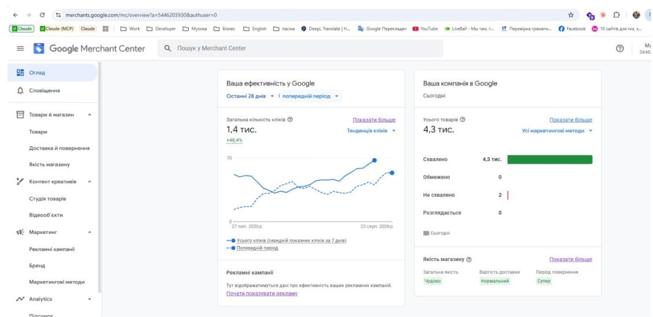The height and width of the screenshot is (317, 653).
Task: Click the Товари й магазин store icon
Action: [x=20, y=114]
